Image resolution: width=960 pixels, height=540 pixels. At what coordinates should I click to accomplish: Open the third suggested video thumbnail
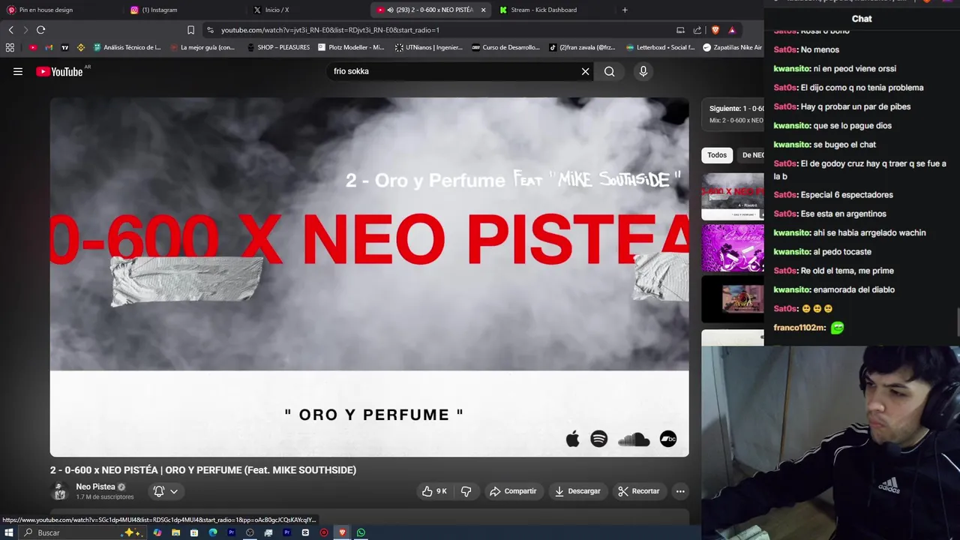[x=733, y=298]
